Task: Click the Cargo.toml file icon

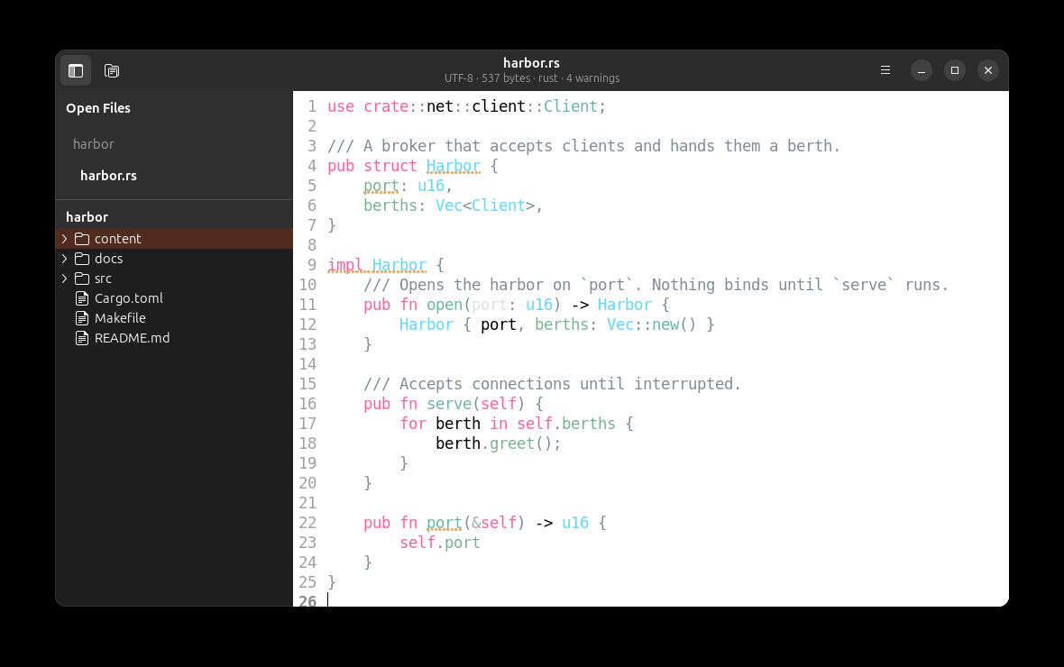Action: tap(82, 297)
